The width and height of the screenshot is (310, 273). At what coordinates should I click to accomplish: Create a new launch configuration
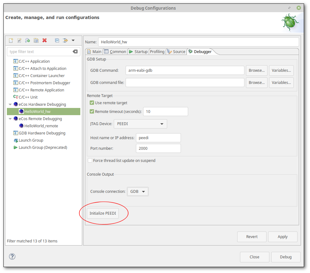tap(11, 40)
